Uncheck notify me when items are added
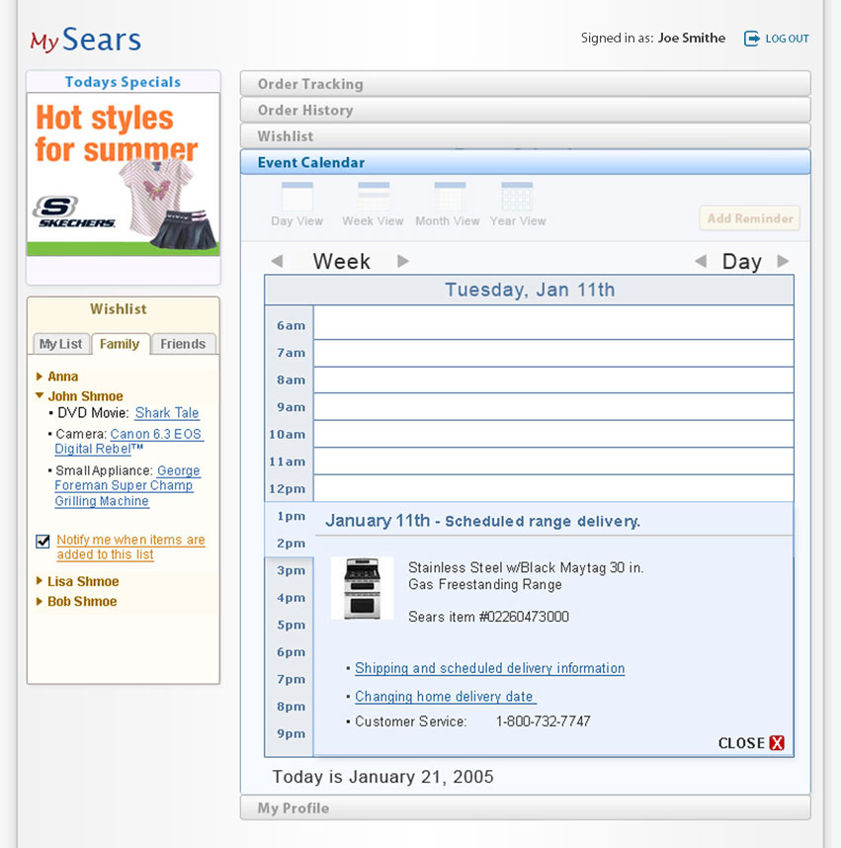The image size is (841, 848). tap(42, 541)
